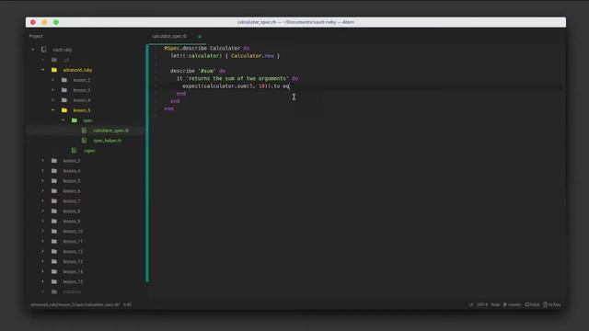Screen dimensions: 589x331
Task: Click the describe '#sum' do line
Action: tap(198, 71)
